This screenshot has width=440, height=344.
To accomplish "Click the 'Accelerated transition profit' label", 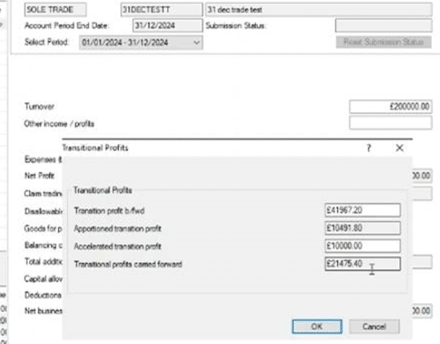I will coord(118,246).
